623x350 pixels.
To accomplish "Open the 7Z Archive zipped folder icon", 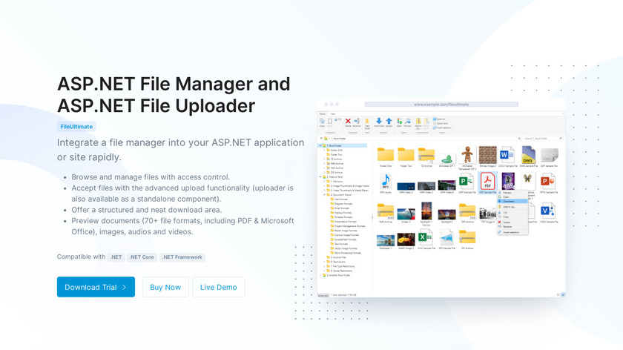I will [x=426, y=154].
